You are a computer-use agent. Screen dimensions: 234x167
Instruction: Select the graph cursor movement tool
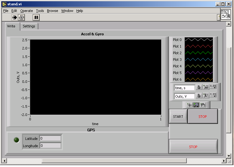click(x=190, y=105)
